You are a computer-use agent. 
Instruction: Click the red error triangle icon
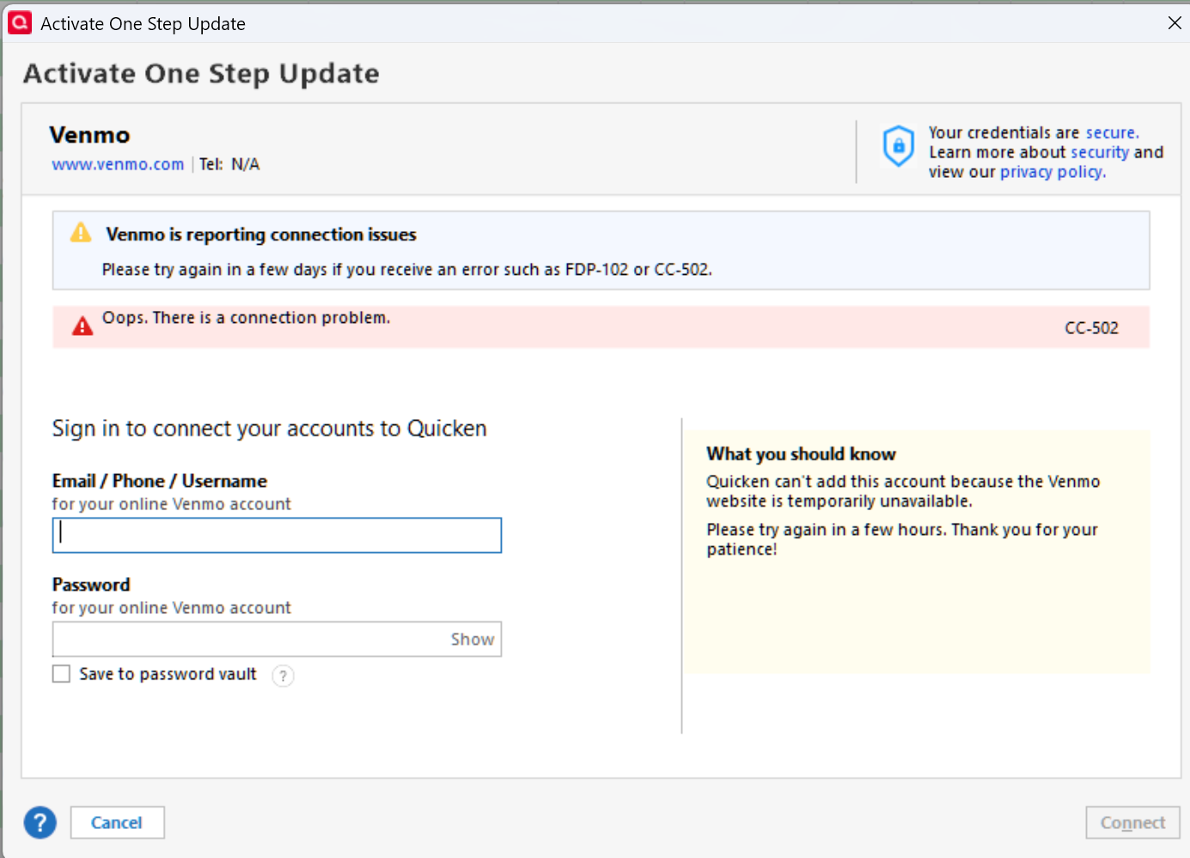[82, 326]
